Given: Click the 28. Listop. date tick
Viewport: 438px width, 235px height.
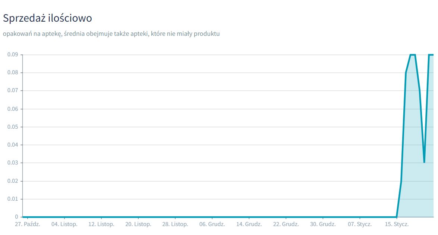Looking at the screenshot, I should [x=175, y=225].
